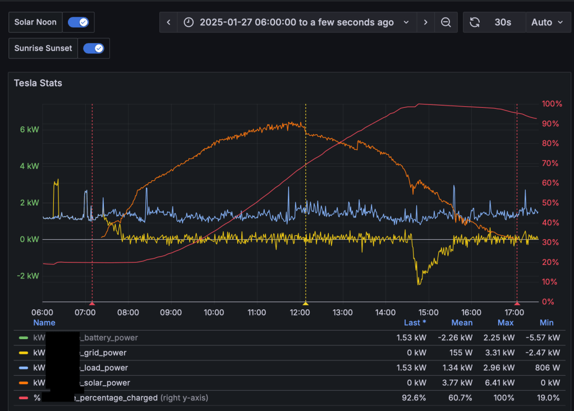The image size is (574, 411).
Task: Click the clock icon in the time picker
Action: click(x=188, y=22)
